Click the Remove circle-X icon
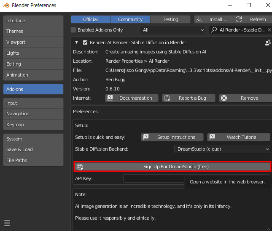This screenshot has height=231, width=272. (x=224, y=98)
